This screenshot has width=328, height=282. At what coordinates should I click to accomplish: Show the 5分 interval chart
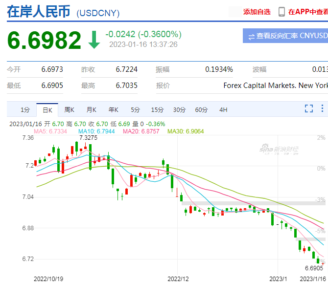point(135,110)
